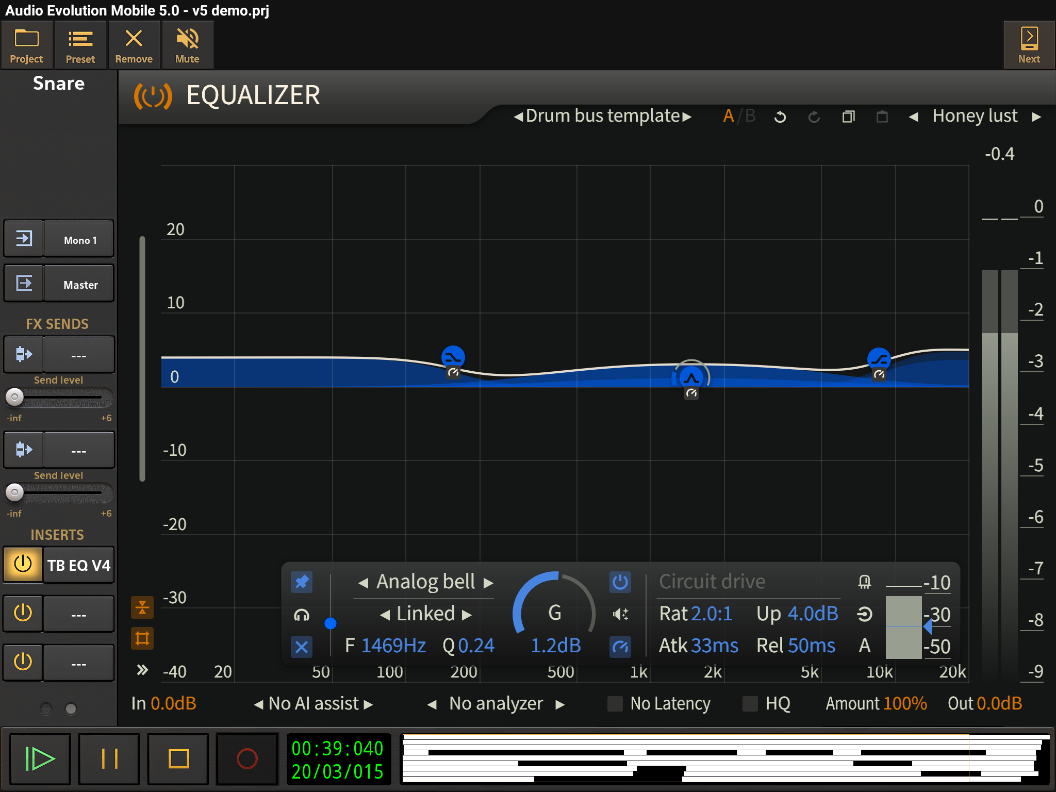
Task: Select the high shelf band node
Action: tap(879, 359)
